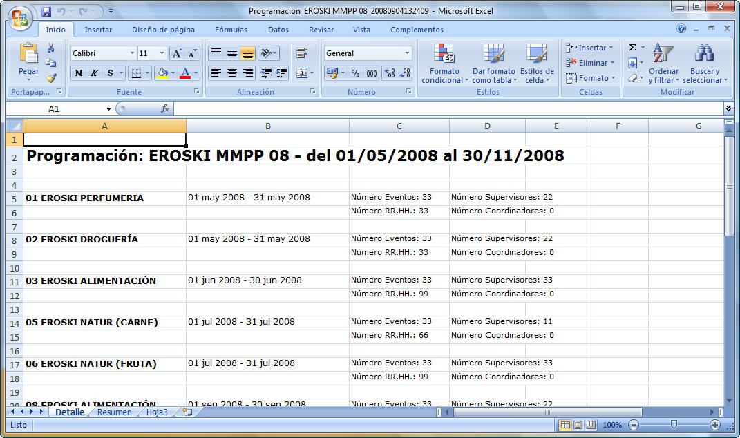Click the zoom slider handle
The image size is (740, 438).
click(674, 425)
